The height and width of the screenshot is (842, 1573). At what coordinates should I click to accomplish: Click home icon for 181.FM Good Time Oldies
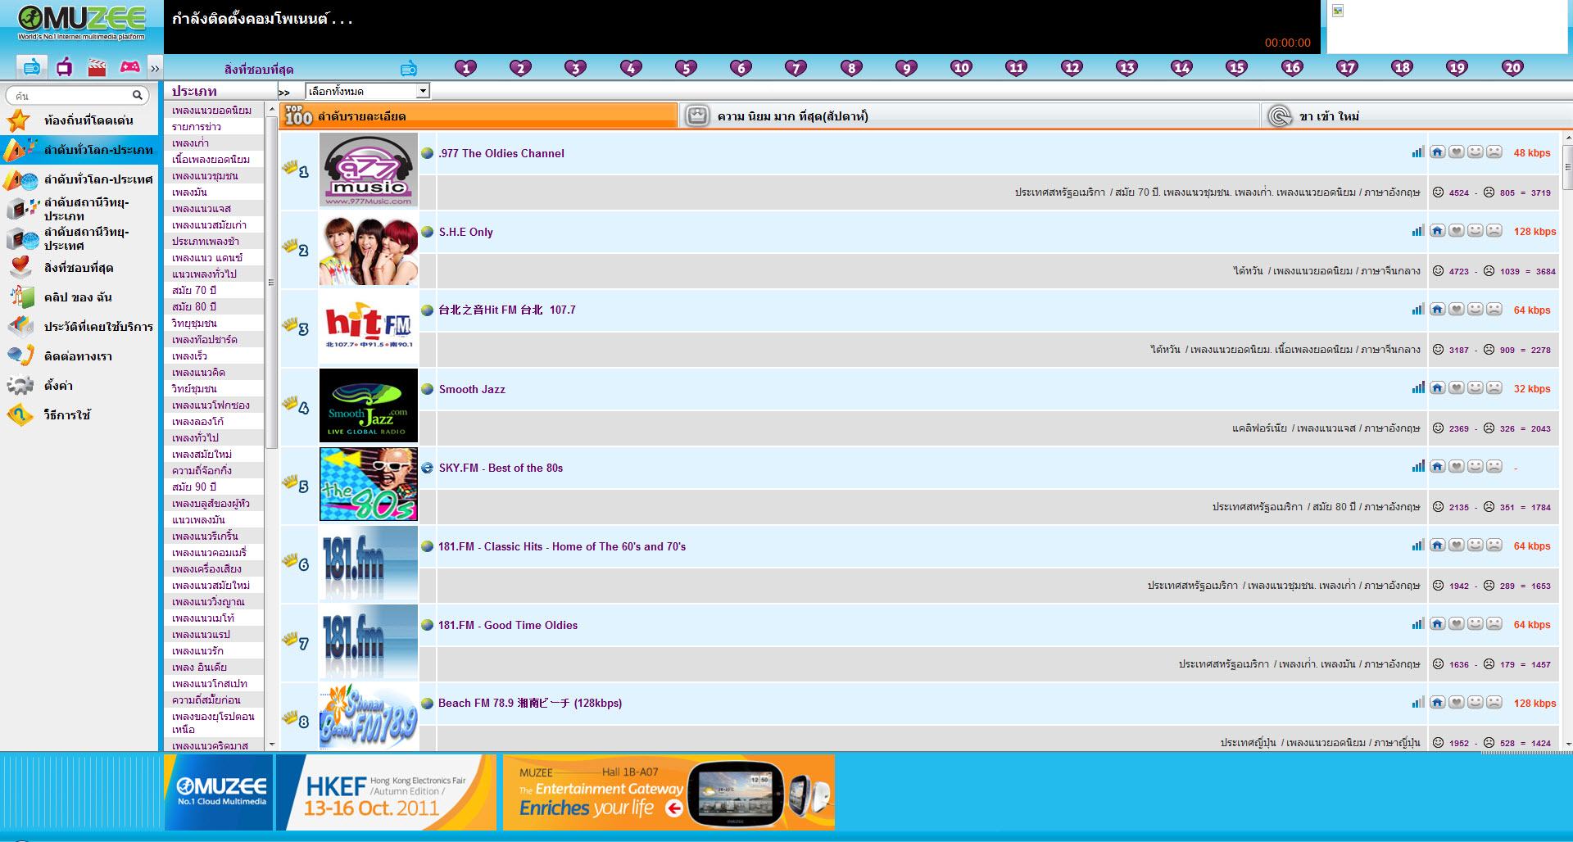[x=1437, y=624]
